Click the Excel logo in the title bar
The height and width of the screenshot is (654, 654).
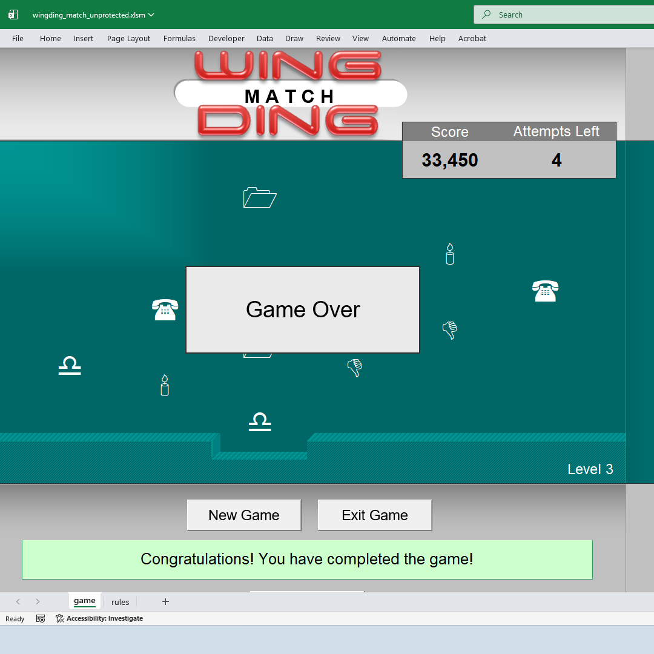coord(12,14)
